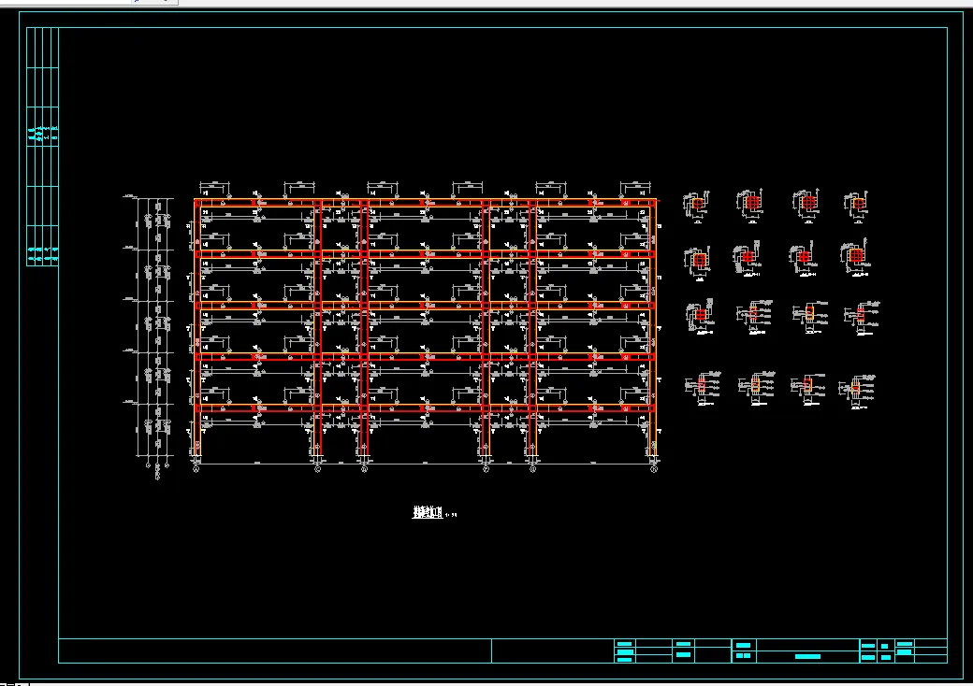The width and height of the screenshot is (973, 686).
Task: Pick the fifth axis bubble from the left
Action: (532, 470)
